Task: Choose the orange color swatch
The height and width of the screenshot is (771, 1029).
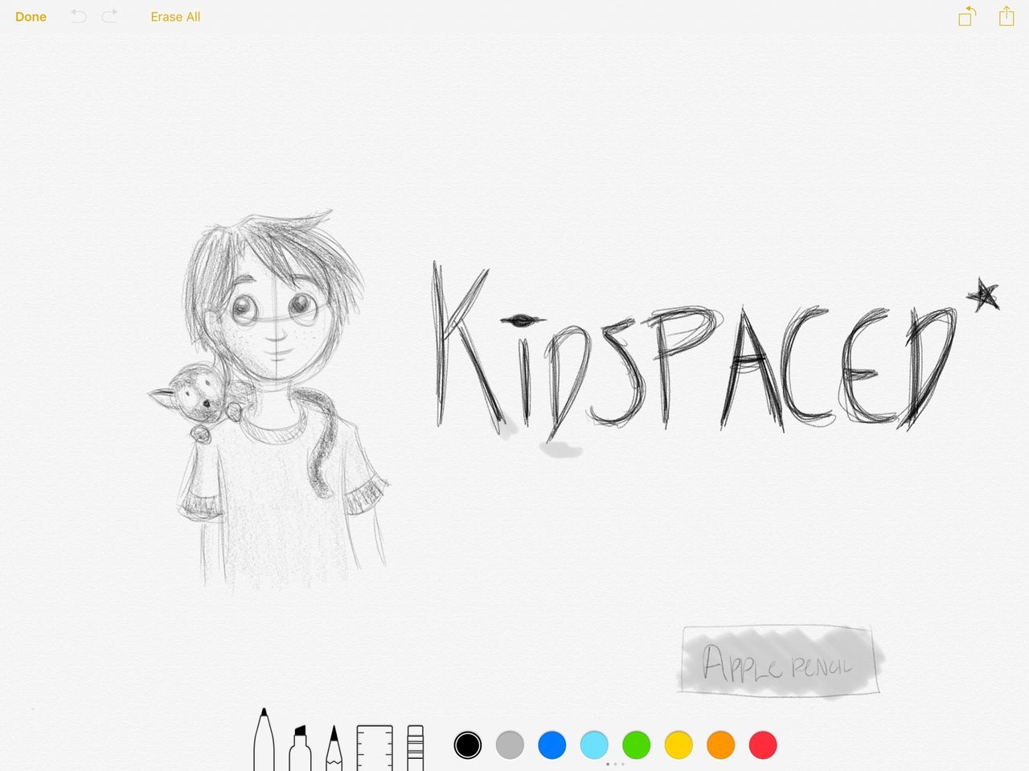Action: click(x=721, y=745)
